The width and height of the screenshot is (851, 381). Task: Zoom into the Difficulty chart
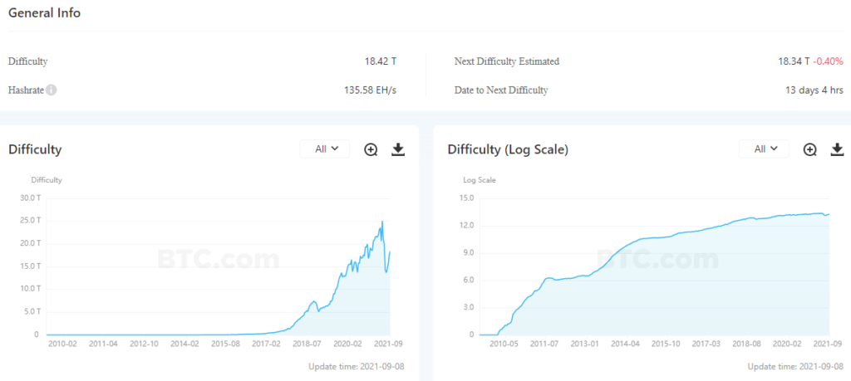(371, 149)
